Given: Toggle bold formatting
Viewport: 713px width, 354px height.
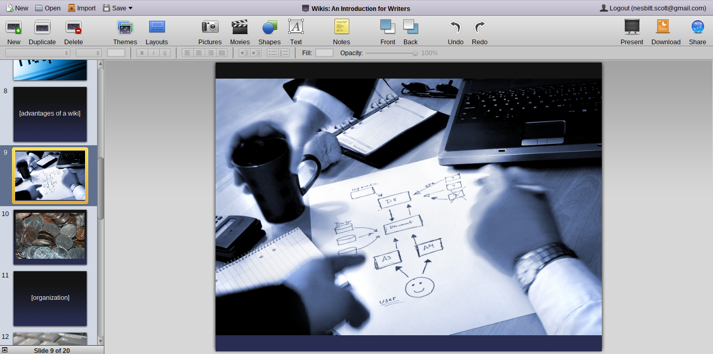Looking at the screenshot, I should click(141, 53).
